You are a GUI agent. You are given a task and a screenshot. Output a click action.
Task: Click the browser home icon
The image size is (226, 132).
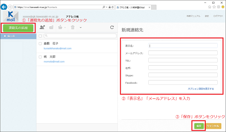tap(210, 7)
